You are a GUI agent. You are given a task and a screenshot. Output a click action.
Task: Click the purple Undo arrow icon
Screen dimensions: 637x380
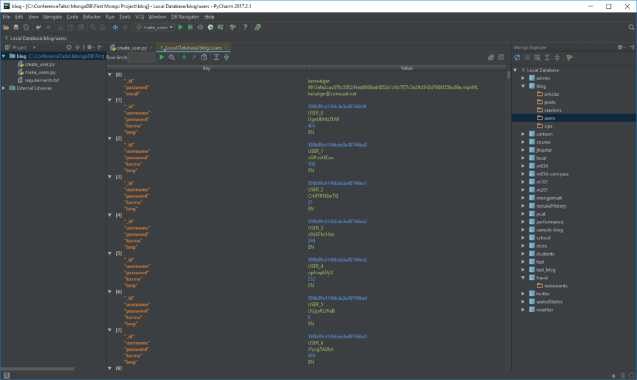click(38, 27)
